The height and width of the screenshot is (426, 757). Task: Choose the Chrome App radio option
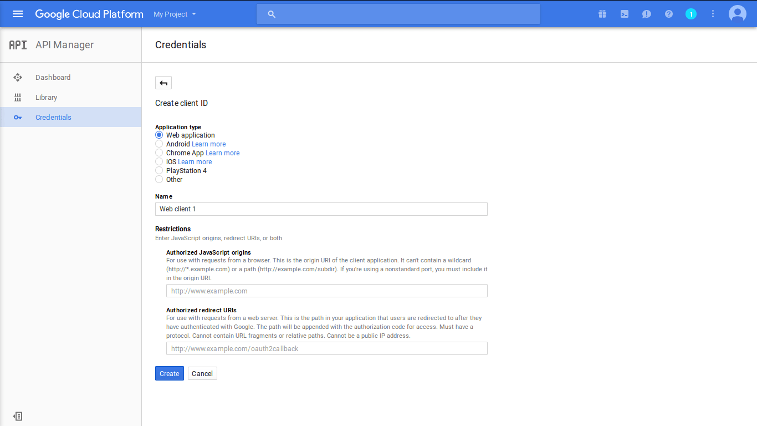(x=159, y=153)
